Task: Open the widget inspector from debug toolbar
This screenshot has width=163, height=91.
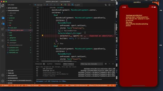Action: click(72, 5)
